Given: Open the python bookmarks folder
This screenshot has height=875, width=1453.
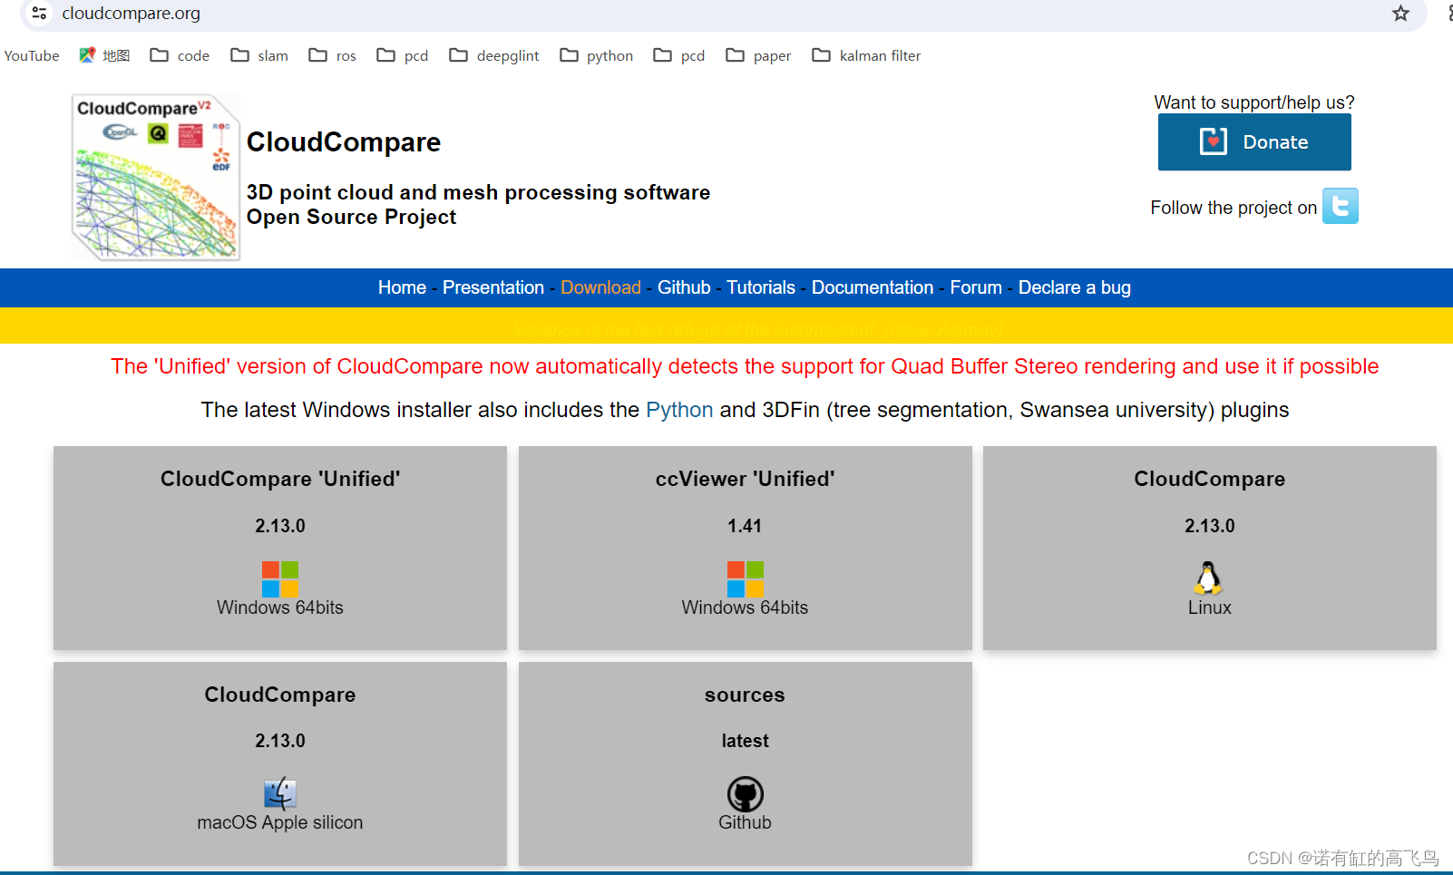Looking at the screenshot, I should pos(596,55).
